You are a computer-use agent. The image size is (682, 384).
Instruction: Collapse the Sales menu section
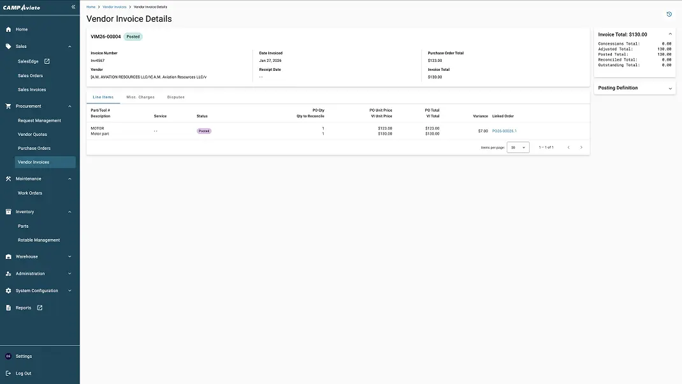point(69,47)
